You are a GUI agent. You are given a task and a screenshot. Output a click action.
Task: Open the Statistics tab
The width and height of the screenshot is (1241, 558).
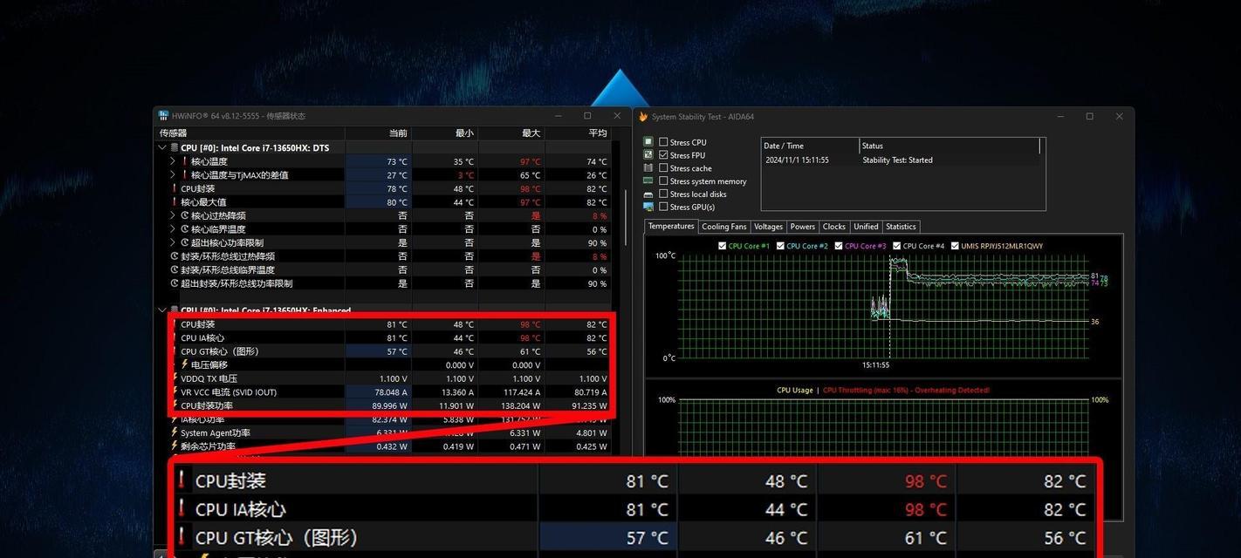[901, 227]
